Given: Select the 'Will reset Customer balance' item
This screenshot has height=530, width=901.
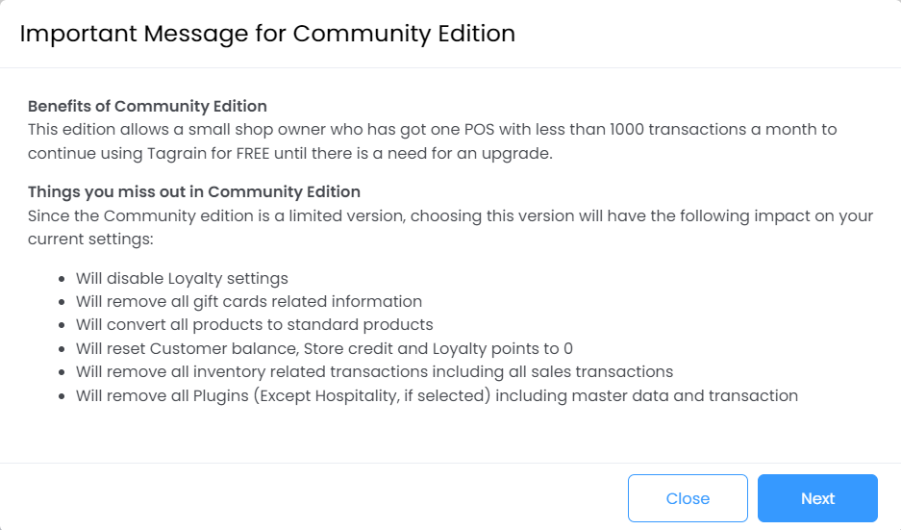Looking at the screenshot, I should click(x=324, y=348).
